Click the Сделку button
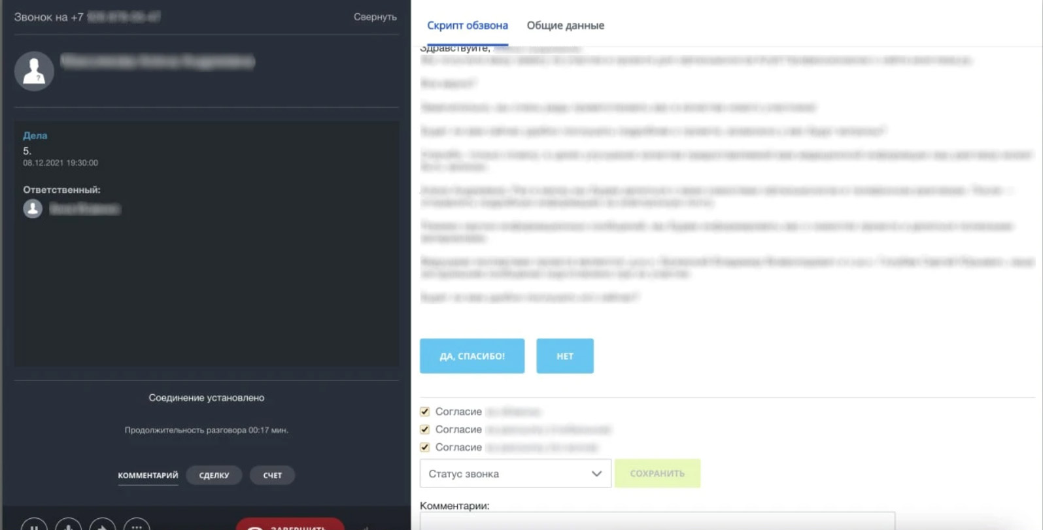Viewport: 1043px width, 530px height. click(214, 475)
